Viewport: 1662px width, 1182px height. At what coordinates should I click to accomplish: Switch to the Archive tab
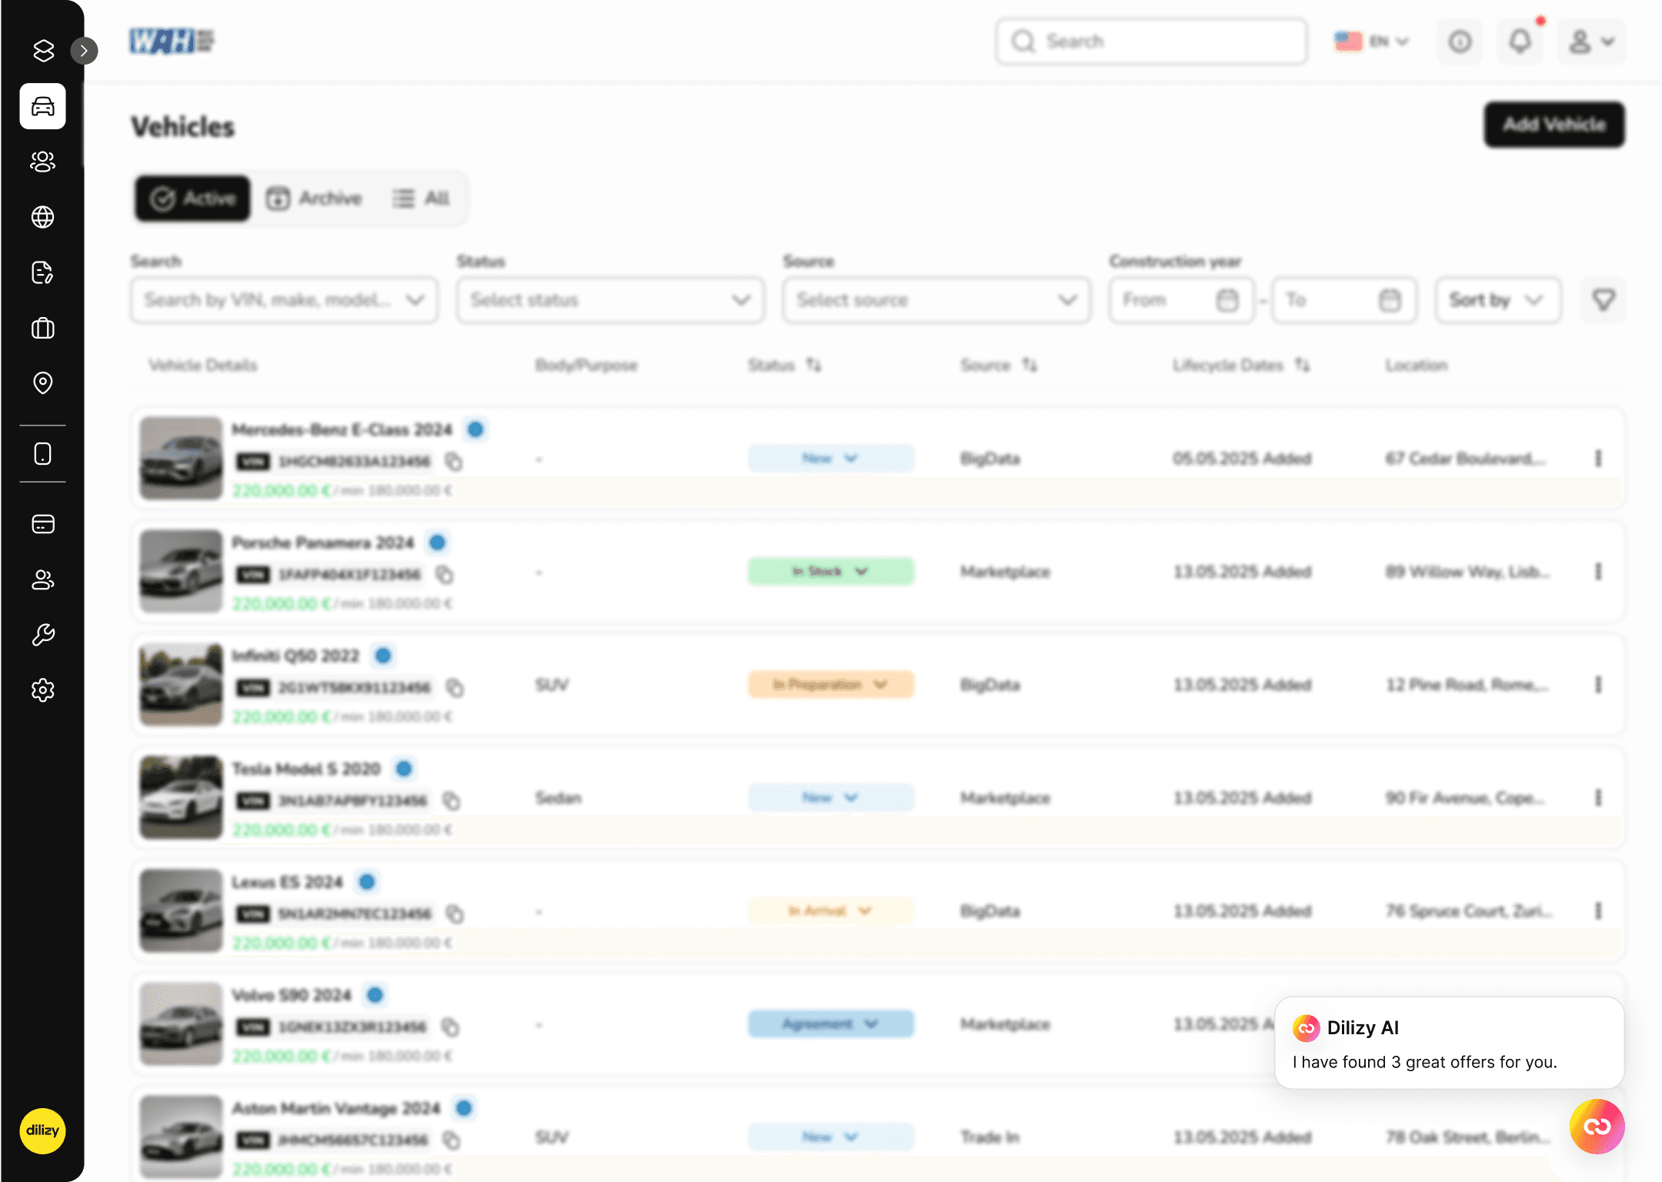coord(314,199)
